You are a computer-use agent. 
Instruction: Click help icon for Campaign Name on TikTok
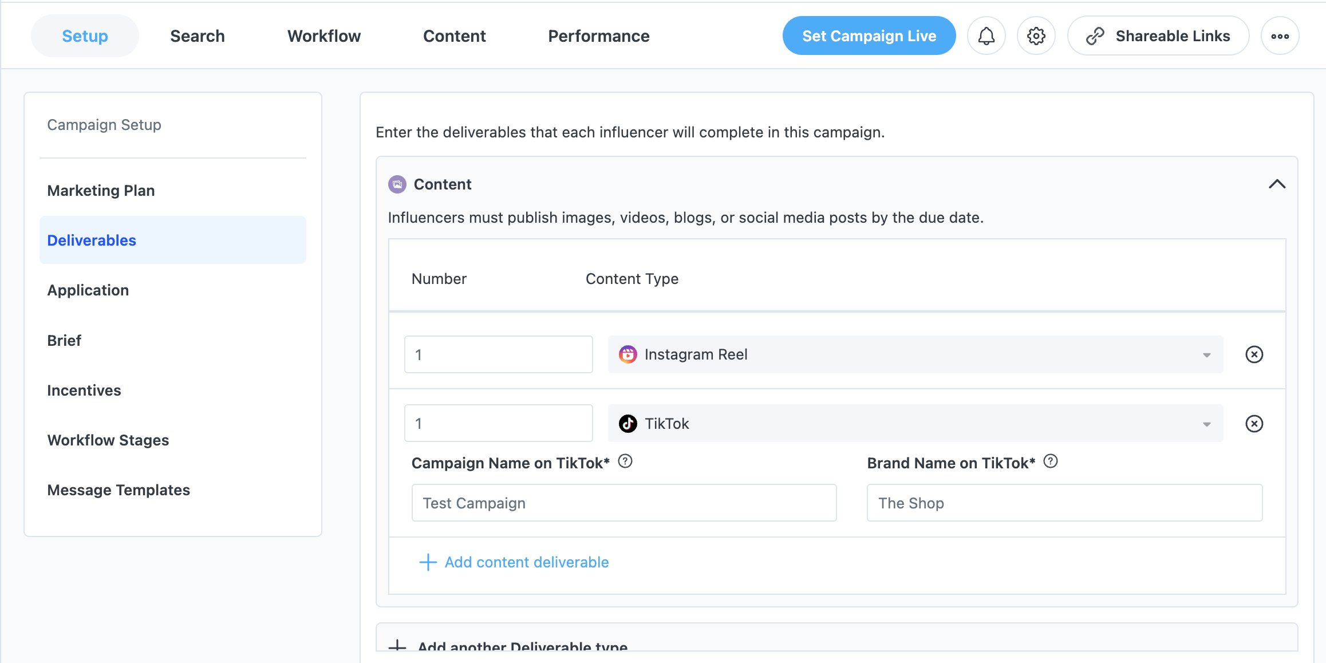coord(625,461)
